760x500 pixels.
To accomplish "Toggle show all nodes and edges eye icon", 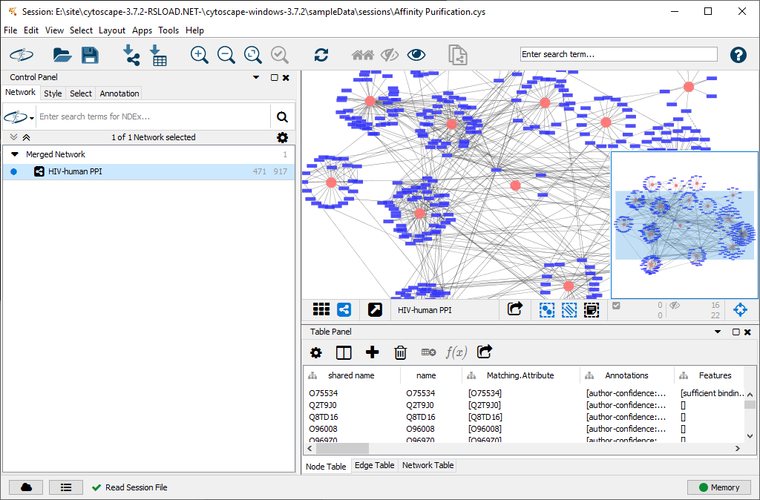I will 416,55.
